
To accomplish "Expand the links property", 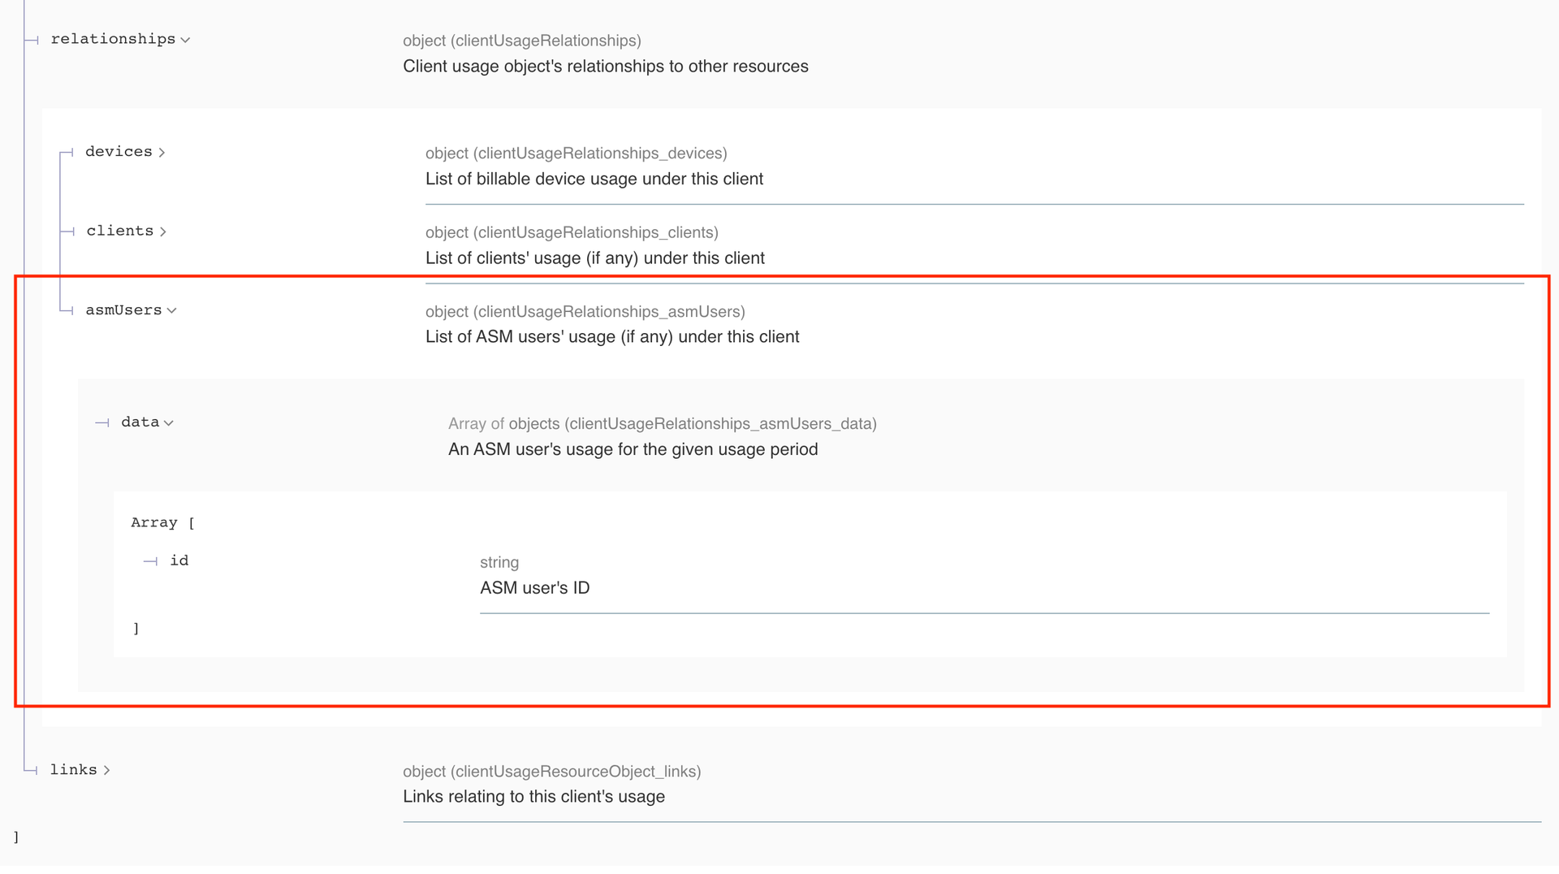I will click(80, 770).
